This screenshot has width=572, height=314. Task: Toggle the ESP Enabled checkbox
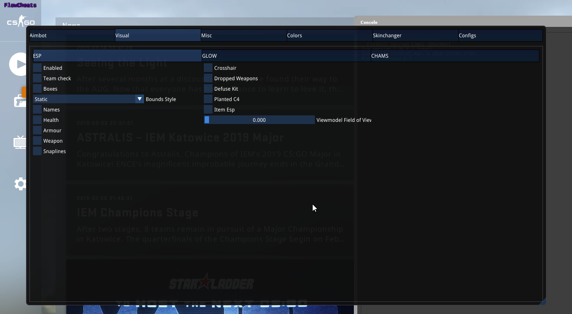click(x=37, y=68)
